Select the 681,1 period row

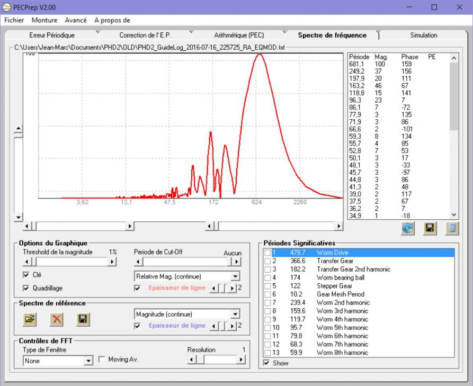coord(398,64)
